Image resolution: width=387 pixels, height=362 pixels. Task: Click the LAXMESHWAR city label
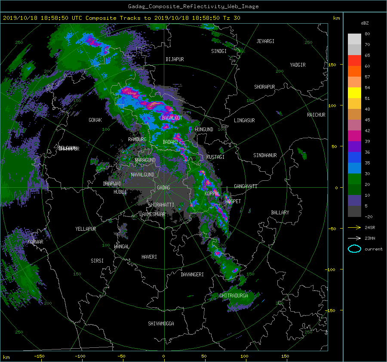coord(152,214)
